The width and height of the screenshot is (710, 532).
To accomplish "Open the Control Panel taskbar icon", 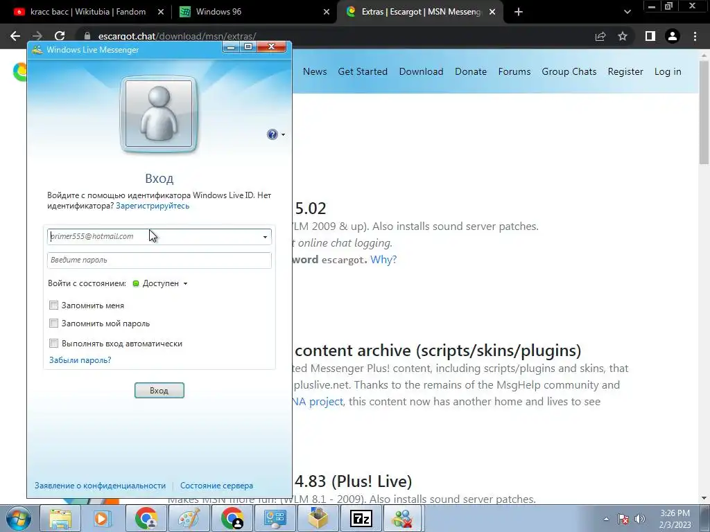I will [275, 519].
